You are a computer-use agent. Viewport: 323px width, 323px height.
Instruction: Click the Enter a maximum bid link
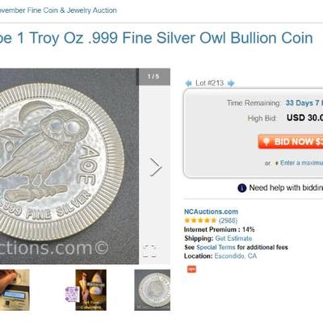coord(301,163)
